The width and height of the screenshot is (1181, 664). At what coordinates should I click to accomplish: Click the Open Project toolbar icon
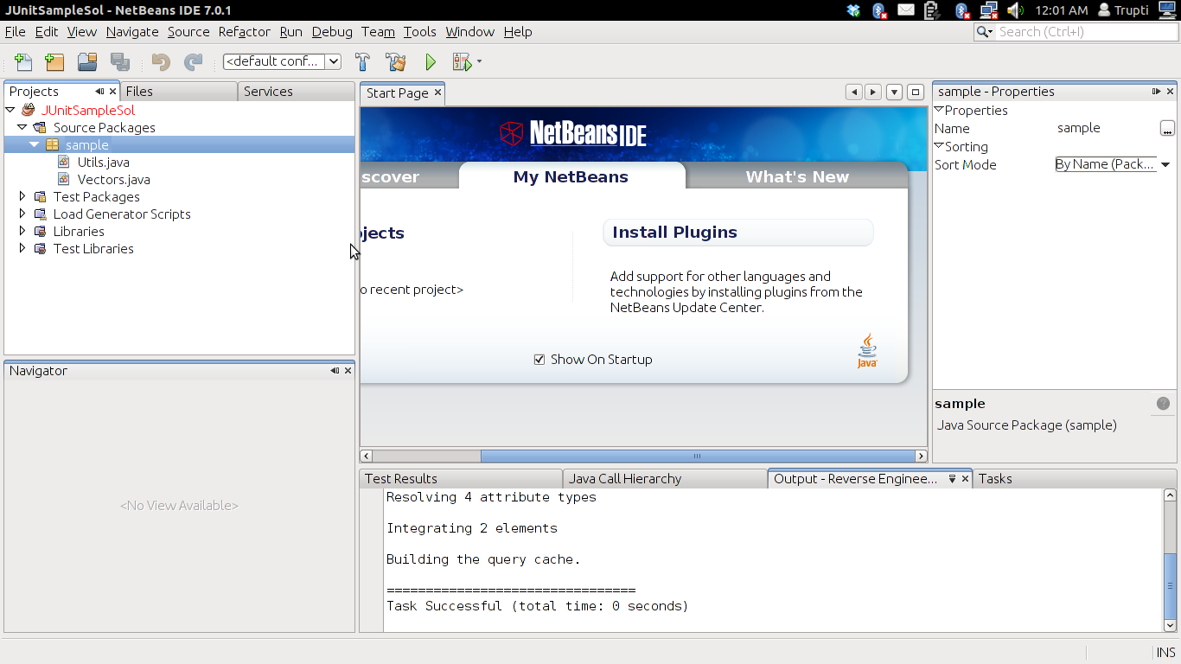tap(87, 61)
